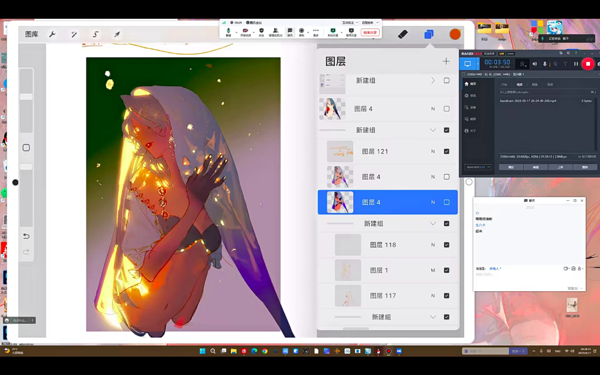Click the speaker audio icon in Bandicam

coord(534,64)
